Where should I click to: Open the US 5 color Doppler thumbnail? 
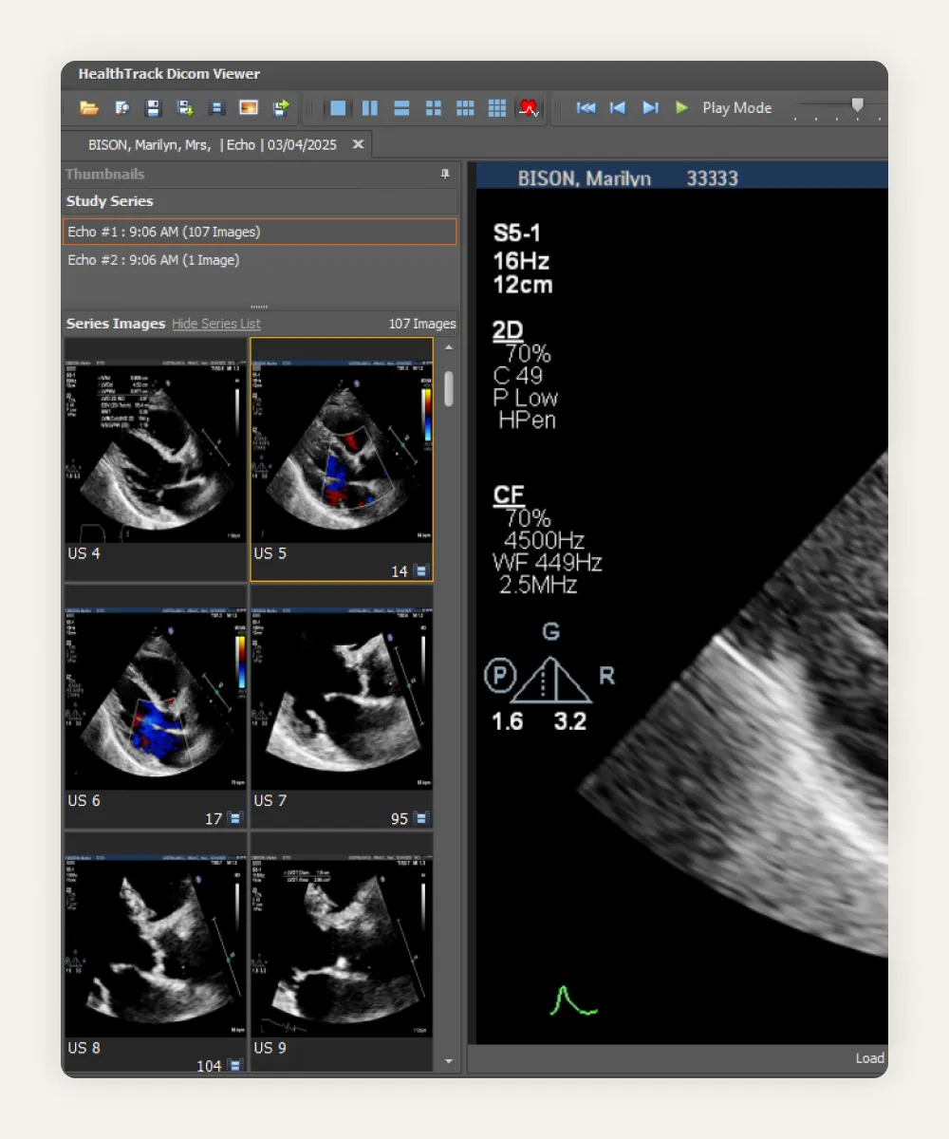click(x=342, y=459)
